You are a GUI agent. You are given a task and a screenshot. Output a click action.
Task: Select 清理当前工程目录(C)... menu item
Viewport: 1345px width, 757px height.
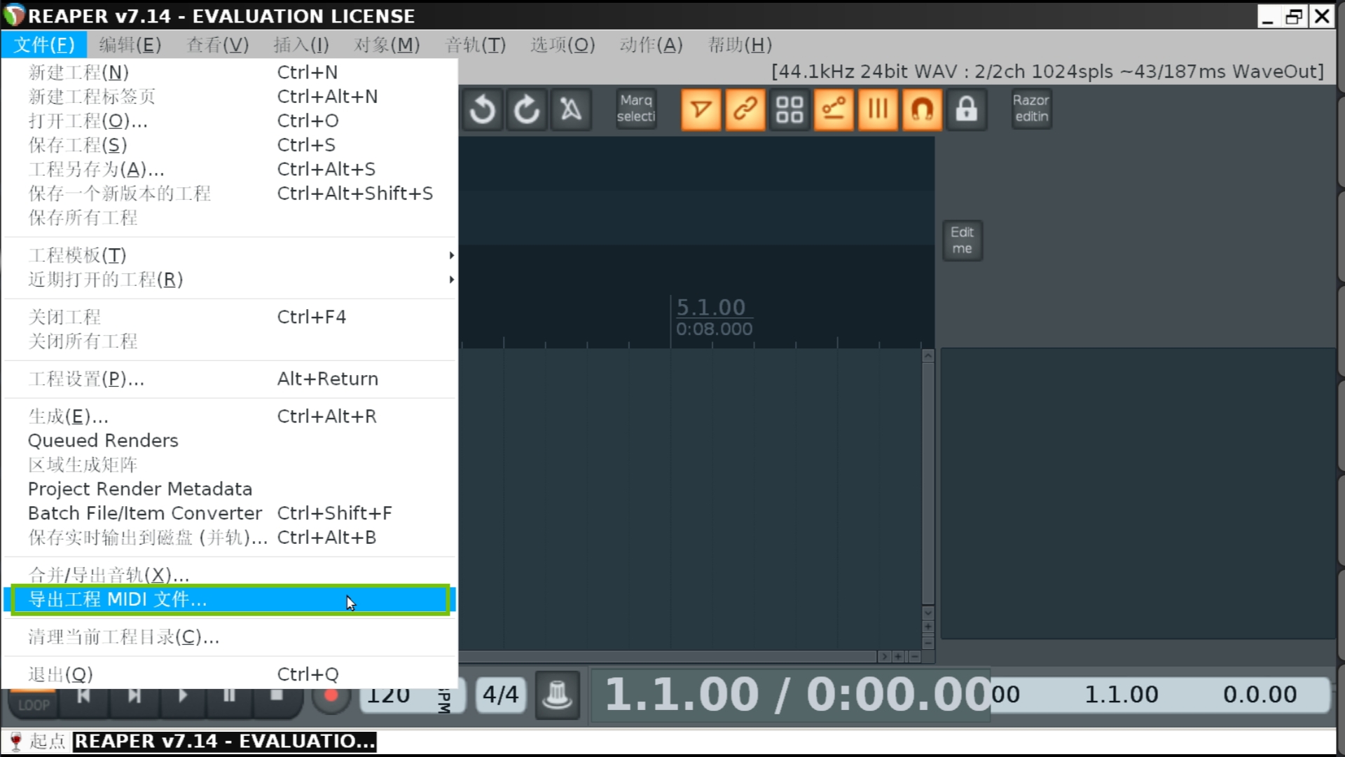[x=230, y=637]
